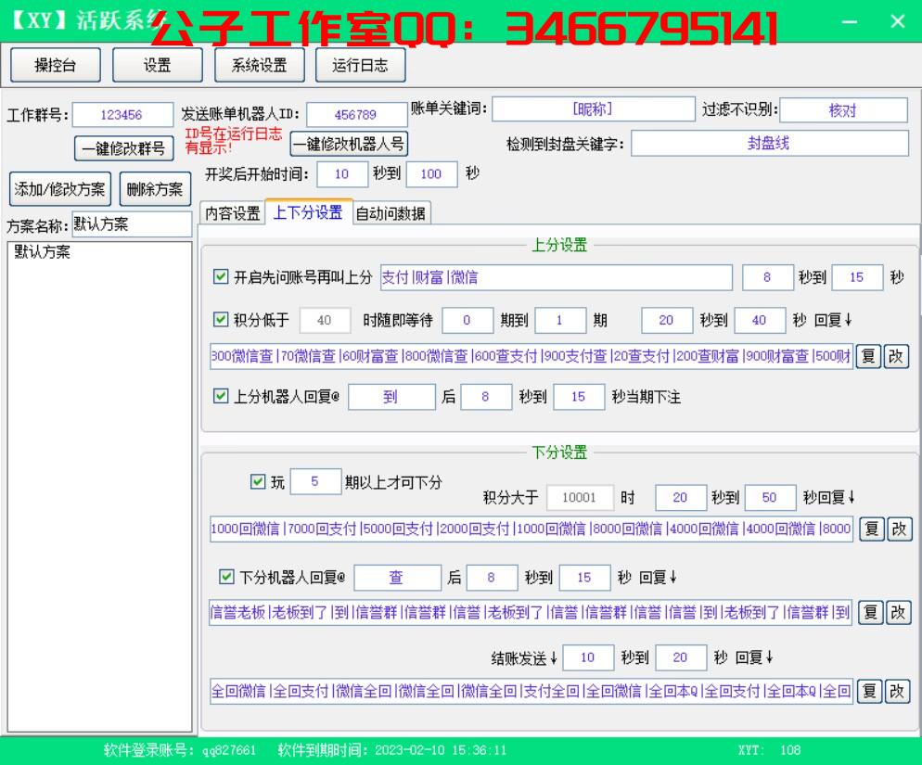Click the 300微信查 reply text field
This screenshot has height=765, width=922.
(531, 356)
